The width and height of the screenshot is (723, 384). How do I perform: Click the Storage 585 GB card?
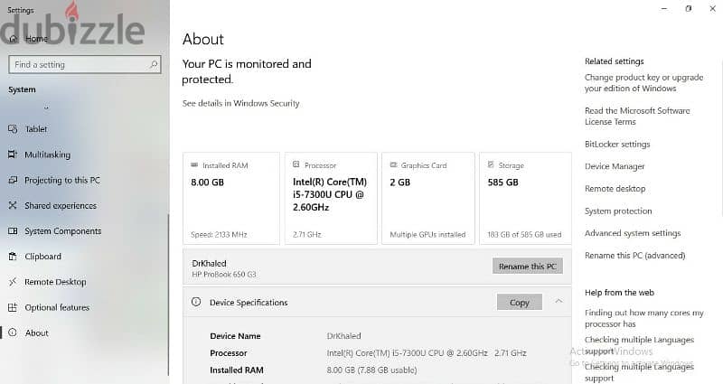(x=525, y=198)
